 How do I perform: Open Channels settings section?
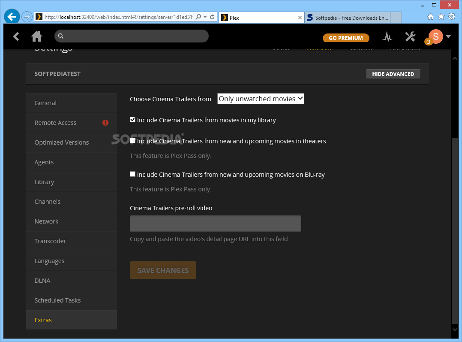pos(72,202)
